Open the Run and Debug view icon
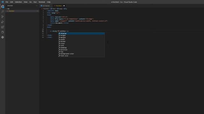This screenshot has width=204, height=114. pyautogui.click(x=3, y=22)
